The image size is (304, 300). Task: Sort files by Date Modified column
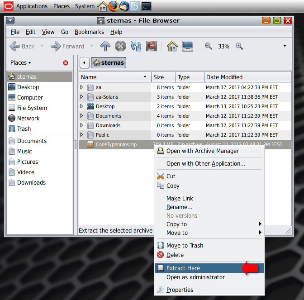click(224, 77)
